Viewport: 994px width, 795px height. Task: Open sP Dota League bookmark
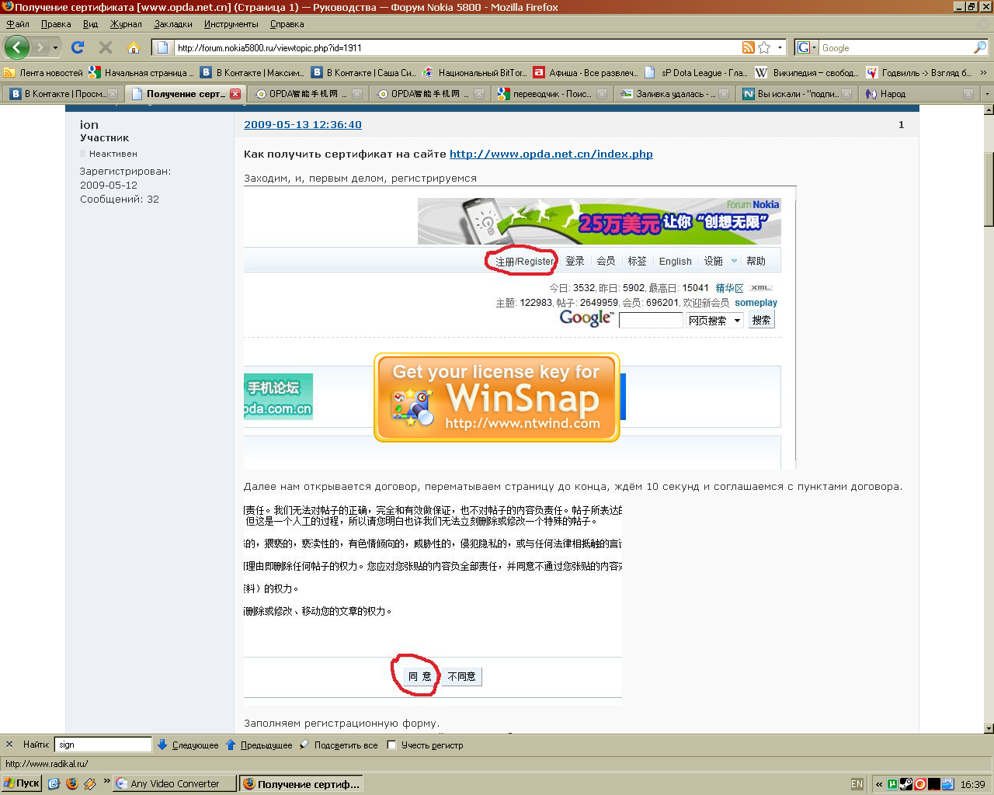click(x=697, y=72)
